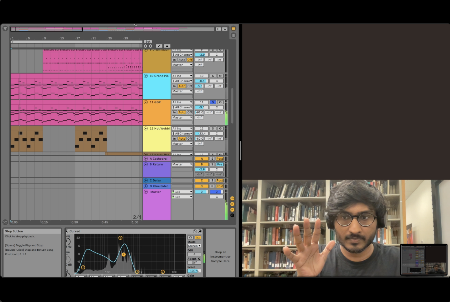Click the 100 % Scale slider in EQ
Viewport: 450px width, 302px height.
pos(194,271)
